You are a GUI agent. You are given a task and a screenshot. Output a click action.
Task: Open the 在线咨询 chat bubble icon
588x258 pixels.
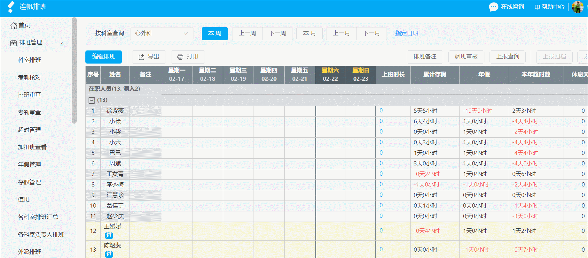coord(493,7)
